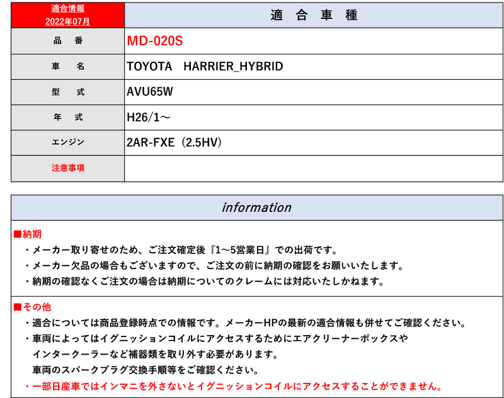Click the red square bullet before 納期
The image size is (504, 398).
pos(18,235)
